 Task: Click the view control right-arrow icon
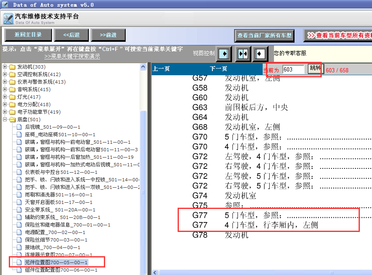pyautogui.click(x=224, y=54)
